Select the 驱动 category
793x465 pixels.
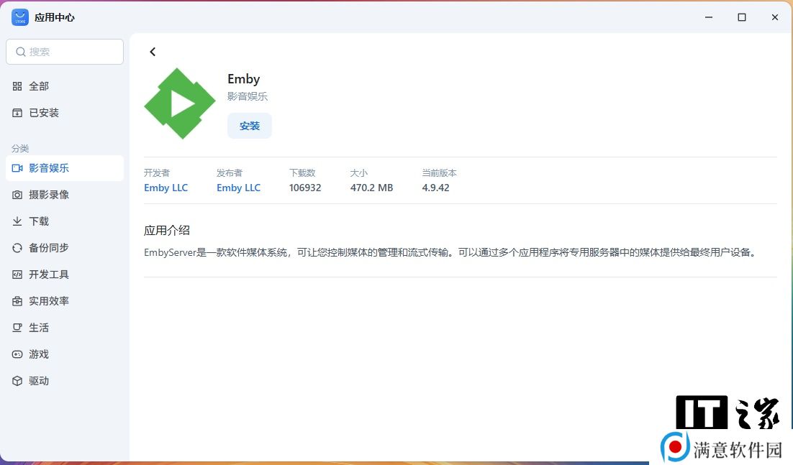click(x=38, y=381)
